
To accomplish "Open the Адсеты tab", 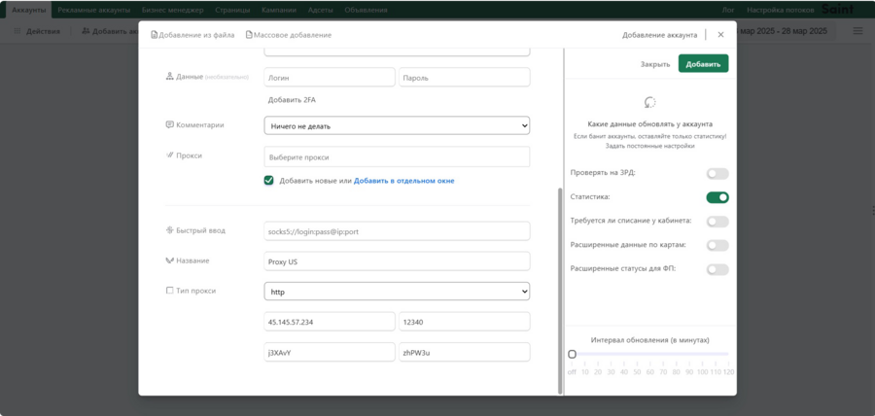I will tap(320, 10).
